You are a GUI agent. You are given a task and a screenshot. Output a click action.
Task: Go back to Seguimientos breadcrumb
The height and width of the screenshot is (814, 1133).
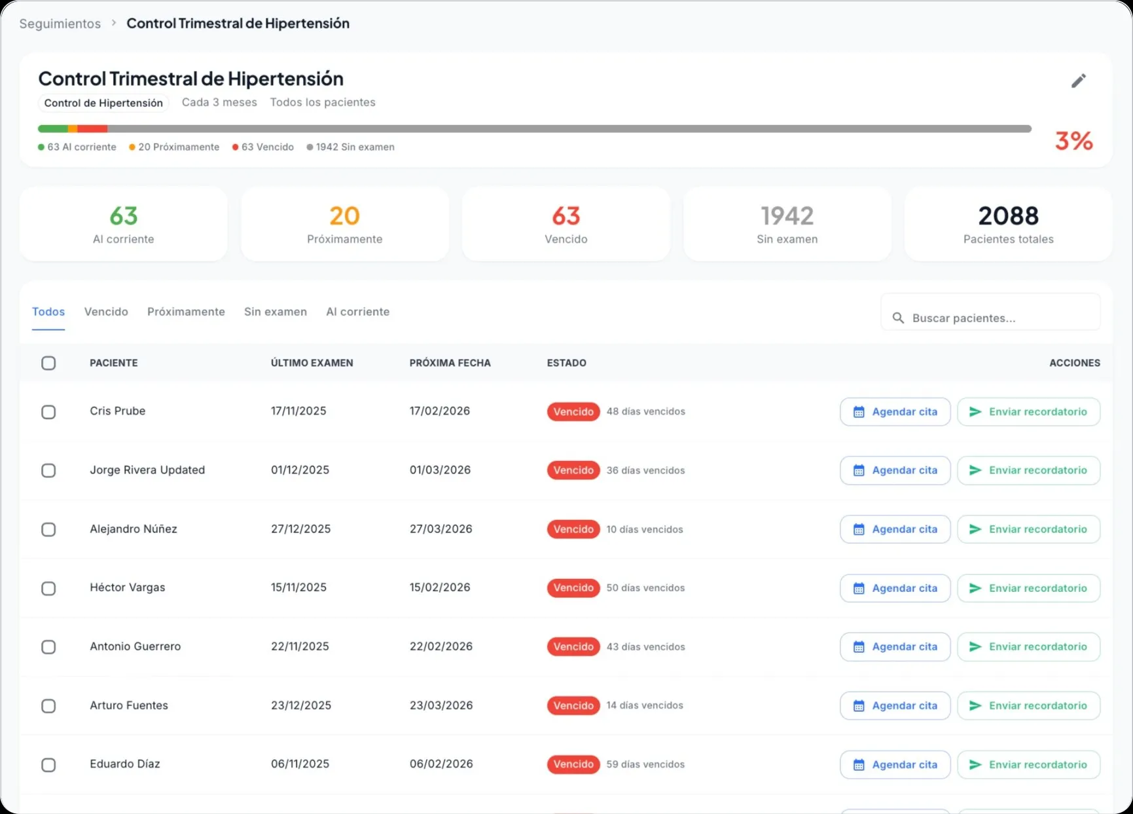point(60,24)
